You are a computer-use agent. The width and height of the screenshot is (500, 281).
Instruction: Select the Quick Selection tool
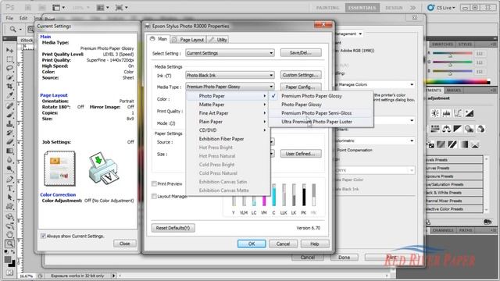pyautogui.click(x=9, y=77)
